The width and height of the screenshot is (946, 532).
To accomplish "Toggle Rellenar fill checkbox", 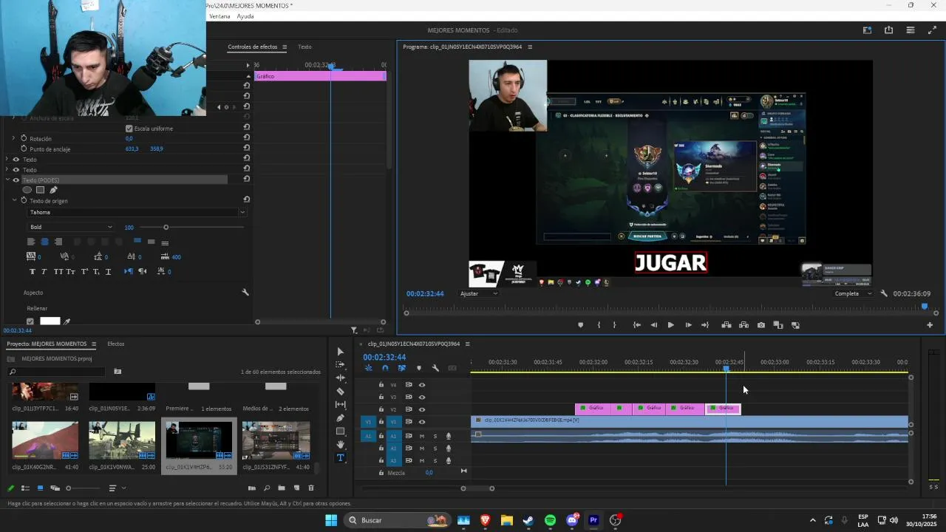I will click(30, 321).
